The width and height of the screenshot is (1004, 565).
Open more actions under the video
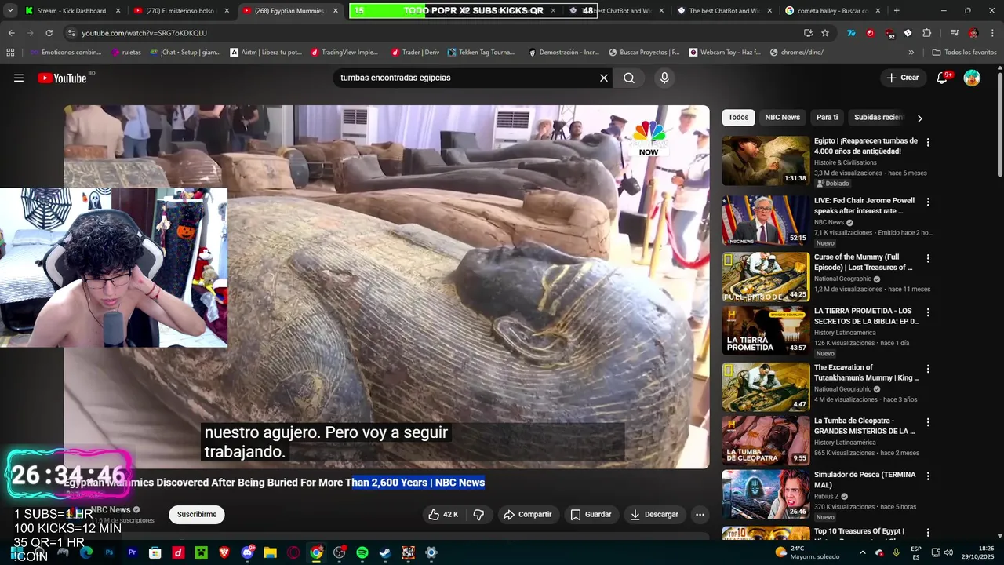700,515
